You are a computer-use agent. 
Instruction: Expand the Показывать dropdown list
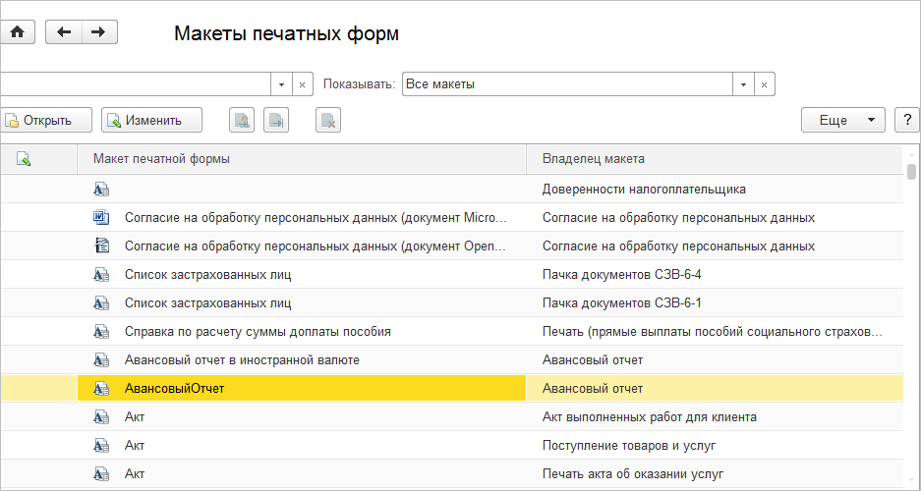point(744,84)
